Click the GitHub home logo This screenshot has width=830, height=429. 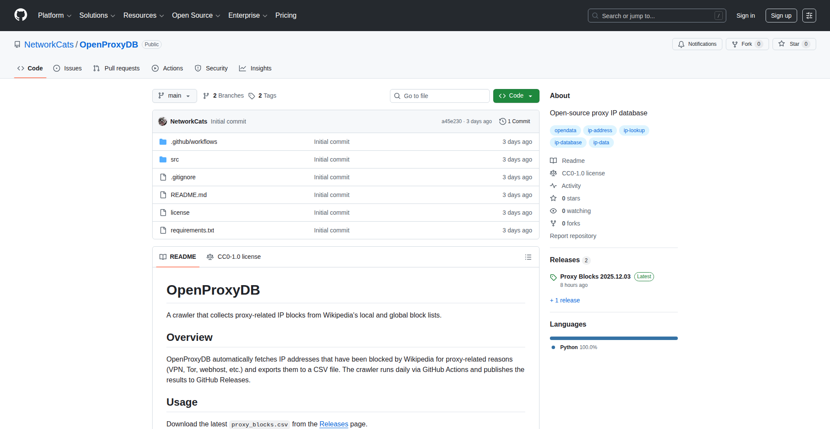[20, 15]
